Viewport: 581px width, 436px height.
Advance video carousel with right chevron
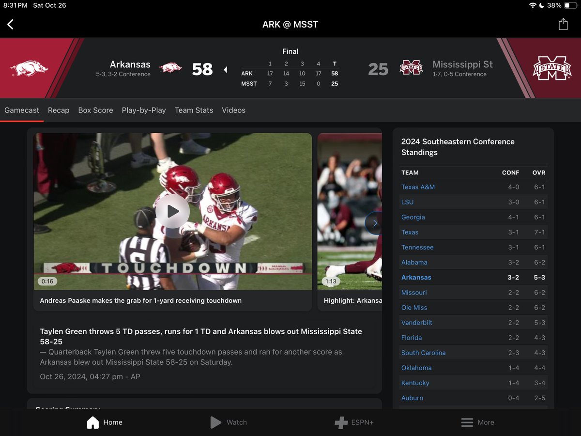374,223
